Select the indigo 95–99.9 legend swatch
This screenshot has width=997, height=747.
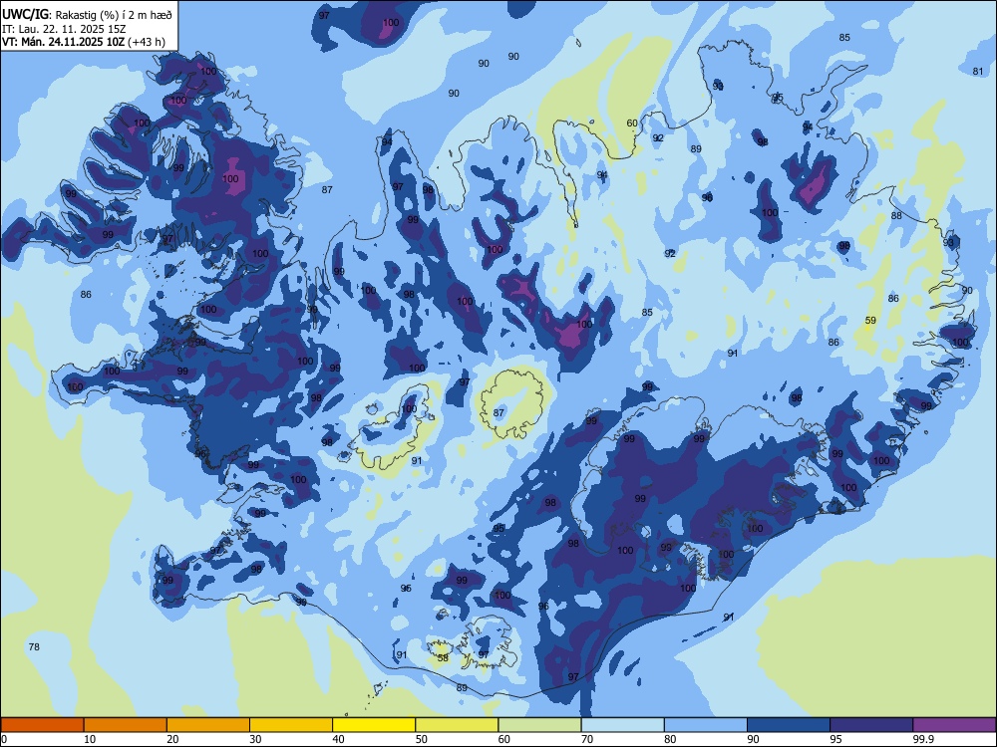[871, 725]
